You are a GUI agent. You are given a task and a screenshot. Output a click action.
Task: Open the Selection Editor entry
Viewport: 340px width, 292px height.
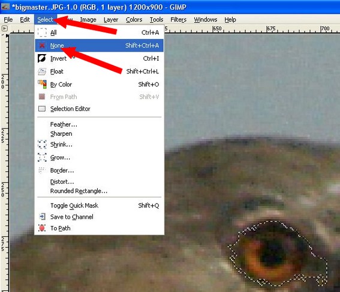pyautogui.click(x=100, y=109)
